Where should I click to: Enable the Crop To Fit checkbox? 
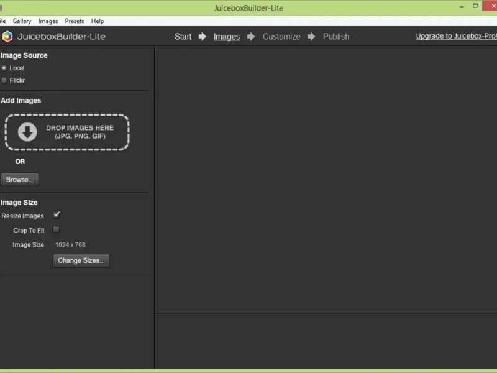pyautogui.click(x=56, y=229)
